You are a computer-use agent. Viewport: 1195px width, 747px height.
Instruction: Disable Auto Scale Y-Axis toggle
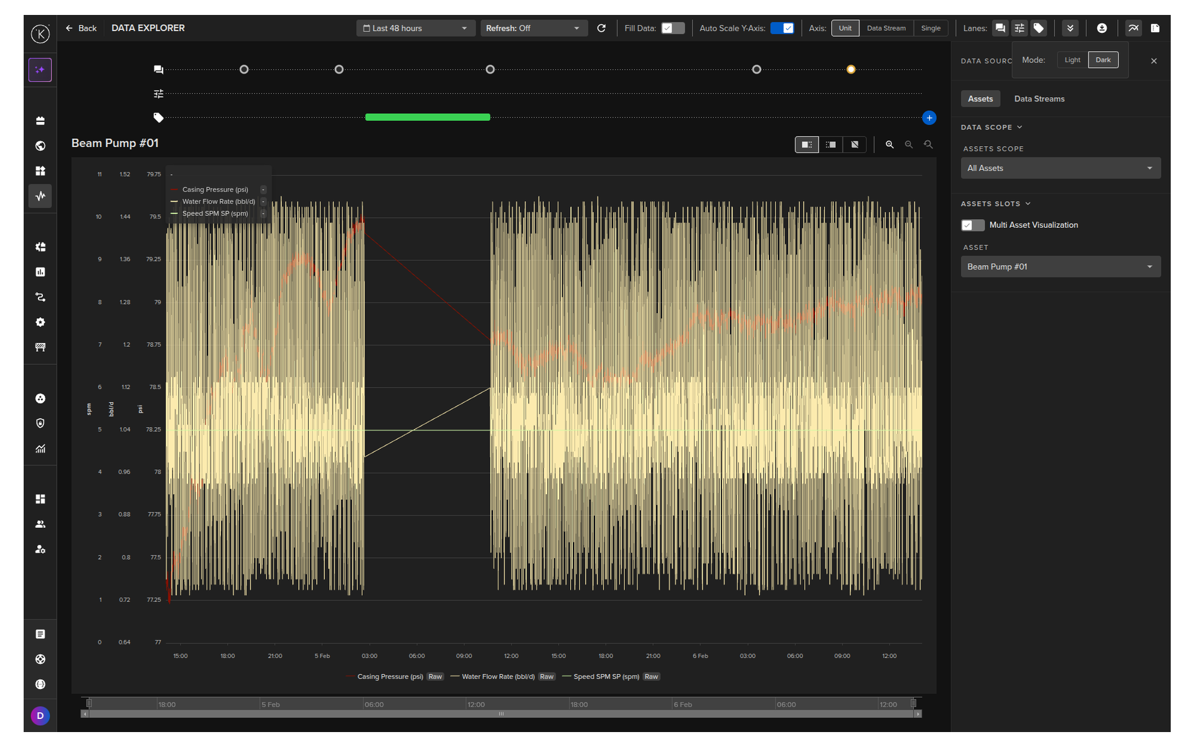pos(782,28)
